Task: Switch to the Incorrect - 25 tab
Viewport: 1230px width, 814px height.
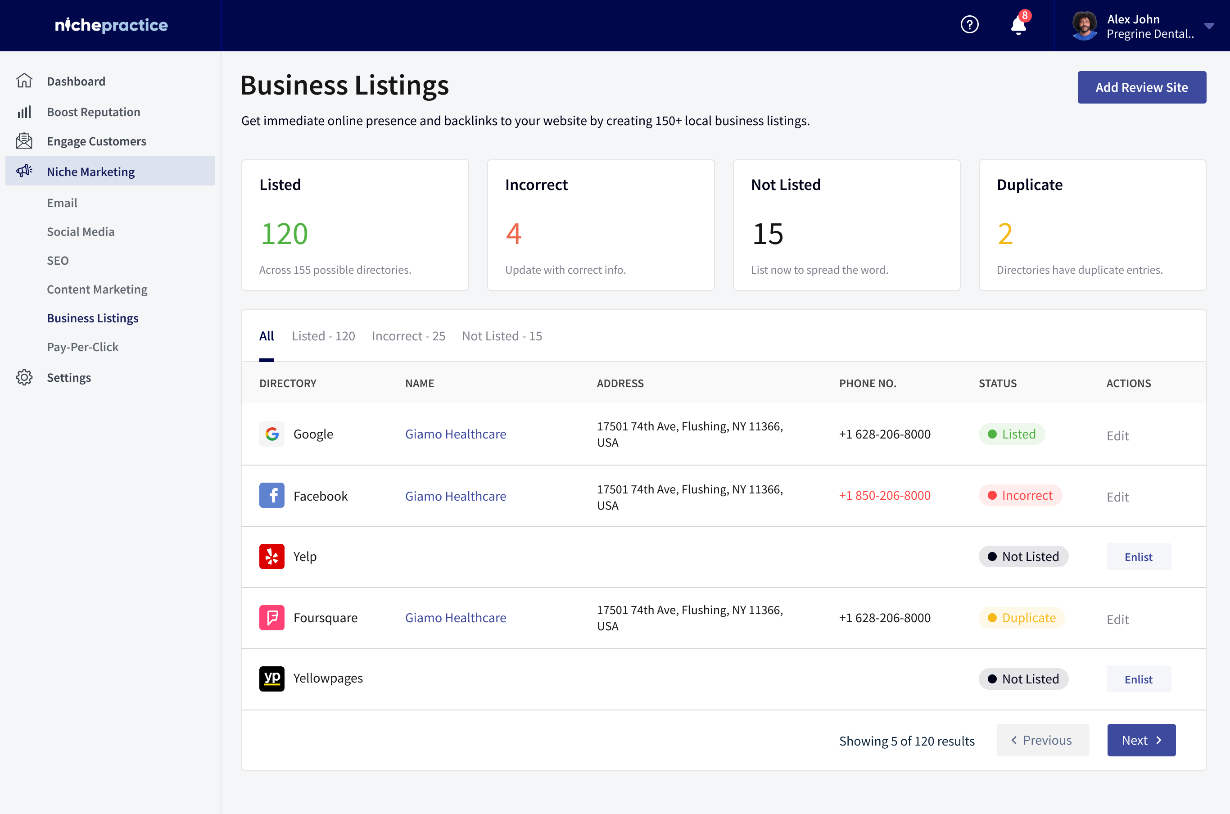Action: (x=408, y=336)
